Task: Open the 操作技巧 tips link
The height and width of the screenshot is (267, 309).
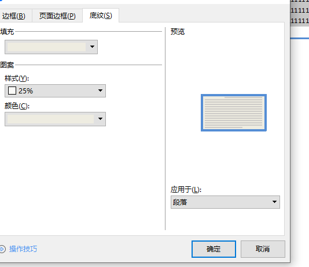Action: tap(23, 249)
